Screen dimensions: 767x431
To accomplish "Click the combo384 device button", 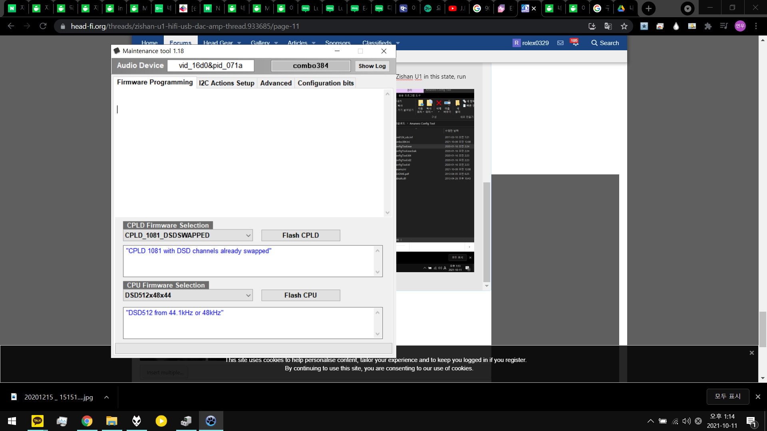I will pyautogui.click(x=310, y=66).
